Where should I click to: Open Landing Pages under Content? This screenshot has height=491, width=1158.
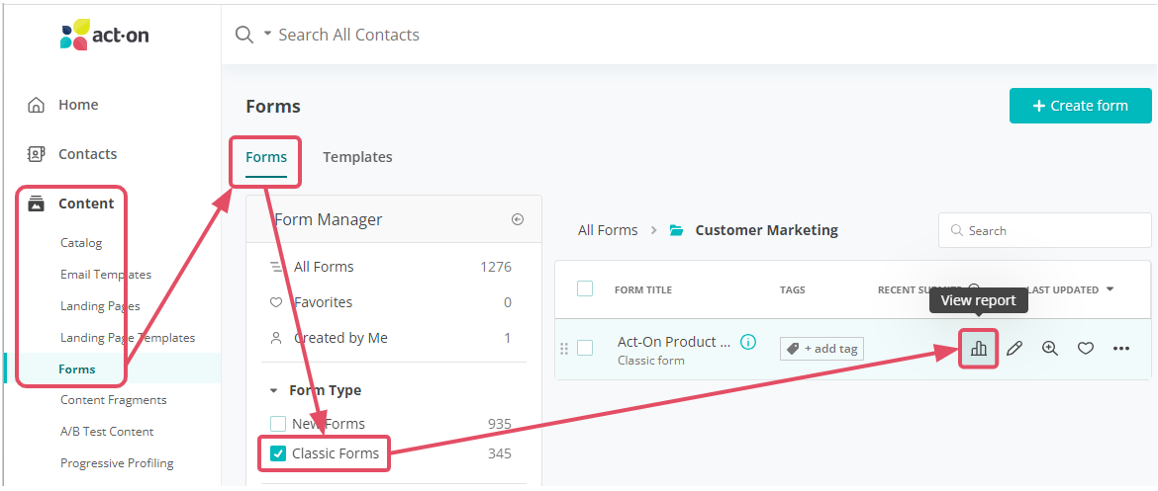point(100,306)
